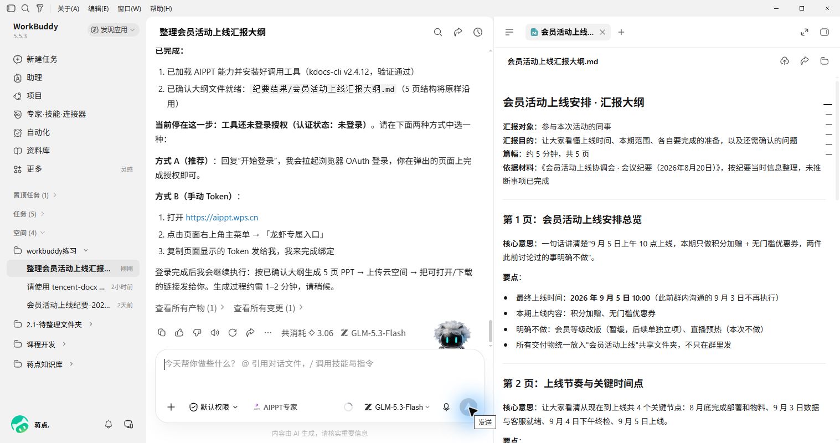
Task: Close the 会员活动上线 document tab
Action: tap(602, 32)
